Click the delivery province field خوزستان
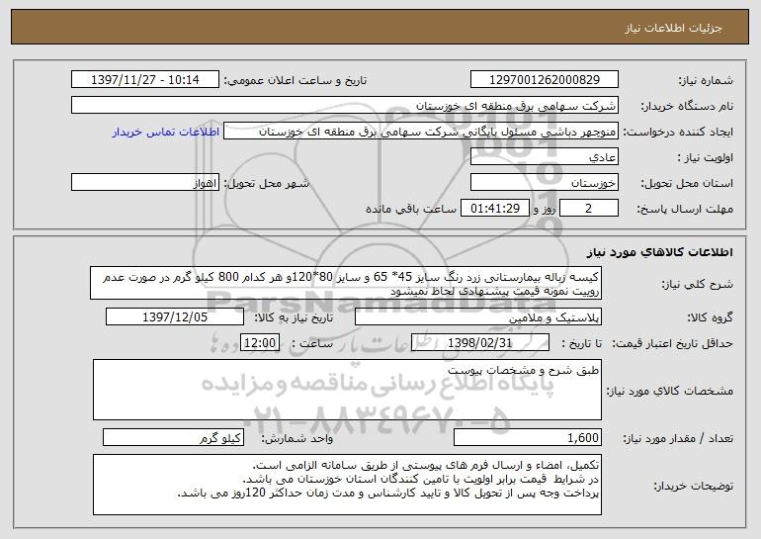The image size is (761, 539). pos(544,183)
